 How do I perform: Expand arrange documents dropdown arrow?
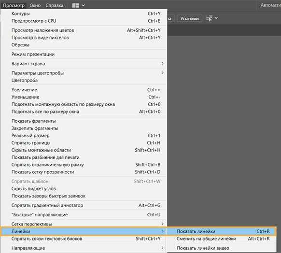(x=83, y=5)
